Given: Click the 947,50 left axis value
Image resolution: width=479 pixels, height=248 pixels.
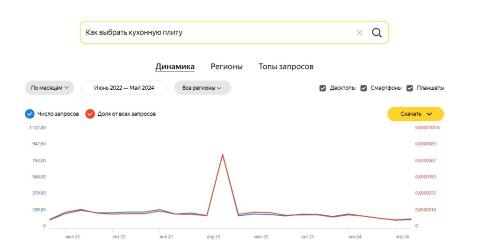Looking at the screenshot, I should (39, 144).
